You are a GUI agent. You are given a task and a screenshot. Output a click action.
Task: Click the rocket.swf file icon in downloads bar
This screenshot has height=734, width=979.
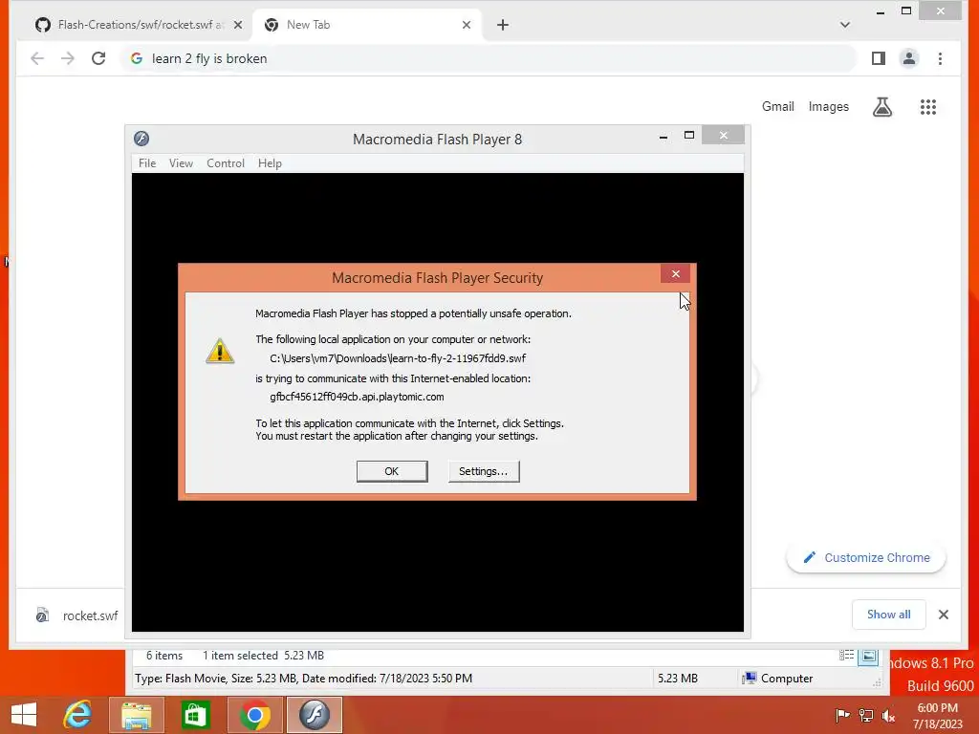[42, 615]
